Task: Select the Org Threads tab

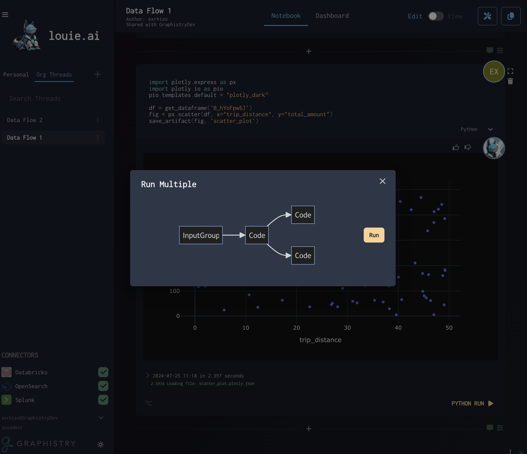Action: click(x=54, y=75)
